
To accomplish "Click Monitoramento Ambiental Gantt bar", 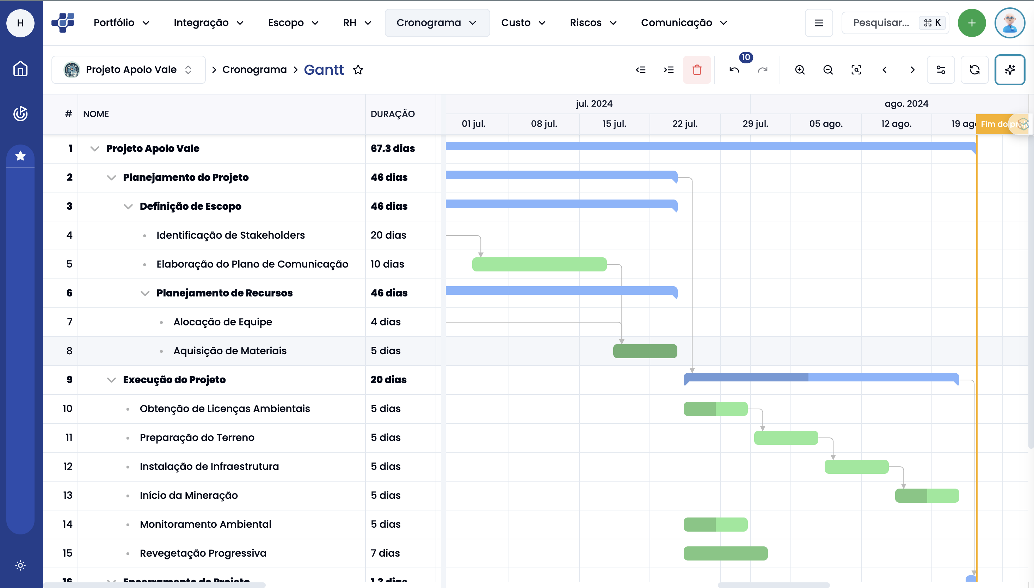I will coord(715,525).
